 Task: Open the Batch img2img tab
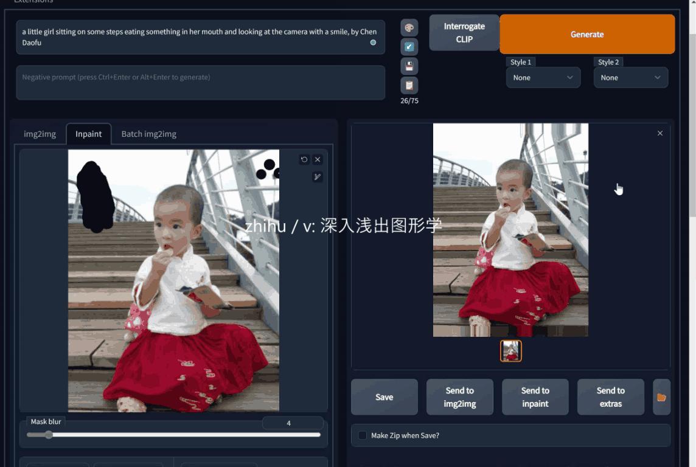pyautogui.click(x=148, y=134)
